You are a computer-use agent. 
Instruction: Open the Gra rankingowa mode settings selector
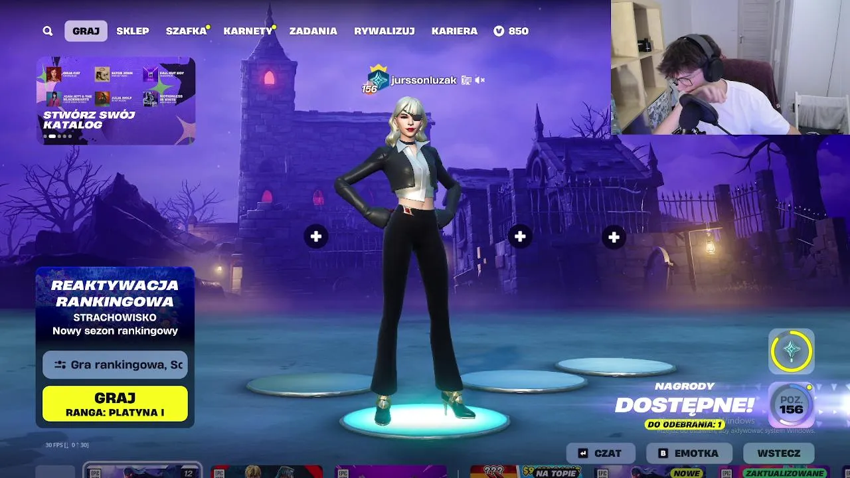(115, 364)
